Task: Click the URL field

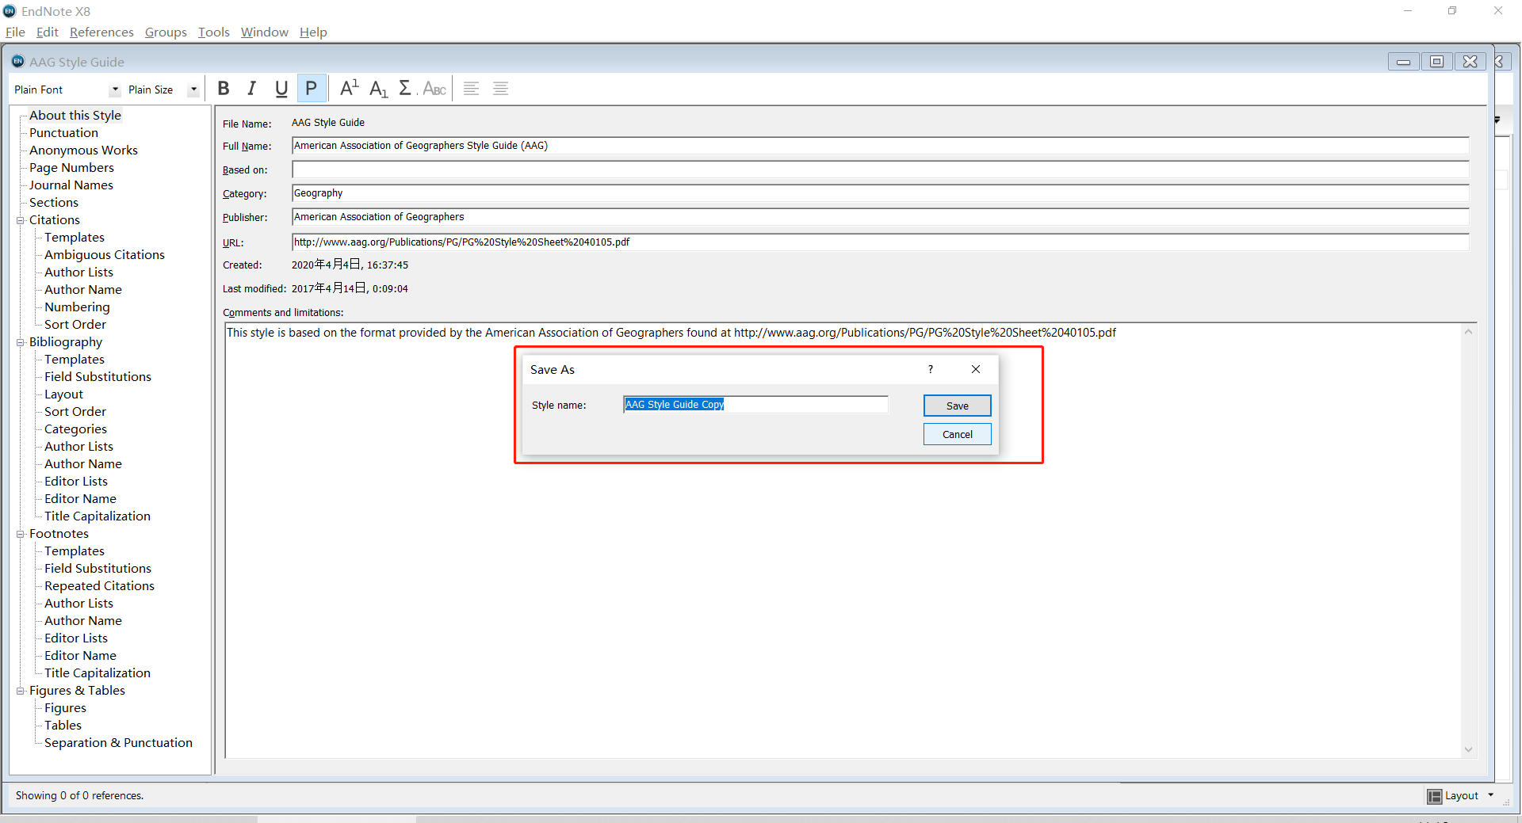Action: coord(880,242)
